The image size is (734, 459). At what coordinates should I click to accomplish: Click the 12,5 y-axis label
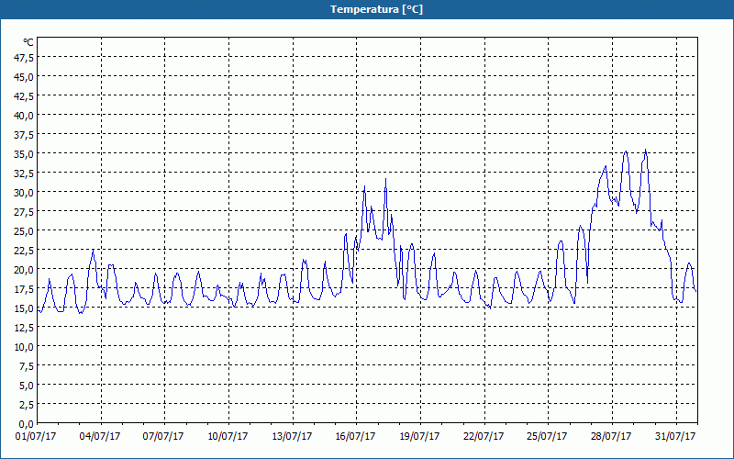pyautogui.click(x=25, y=328)
